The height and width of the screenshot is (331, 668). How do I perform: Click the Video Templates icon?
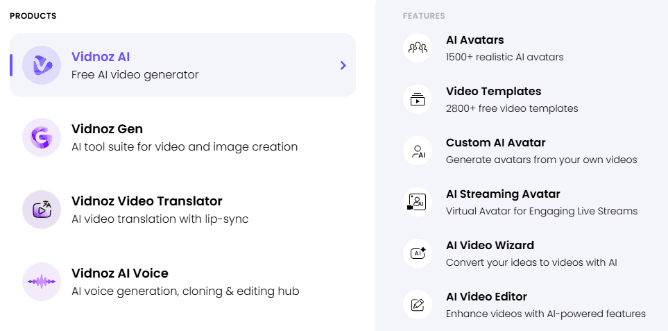coord(418,99)
